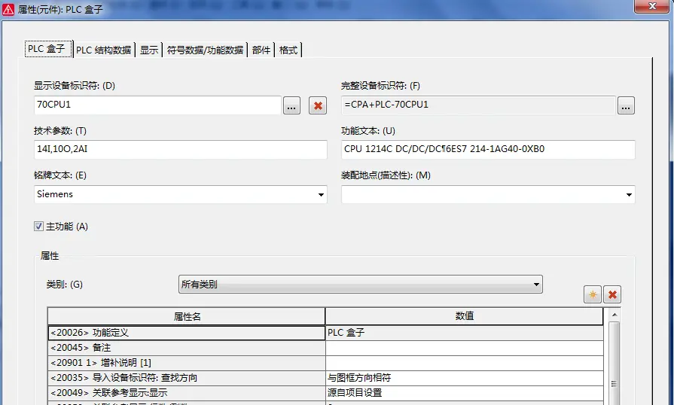The height and width of the screenshot is (405, 674).
Task: Click the 数值 column header
Action: point(464,316)
